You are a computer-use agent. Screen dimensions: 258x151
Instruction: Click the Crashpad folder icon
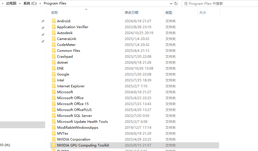(54, 56)
